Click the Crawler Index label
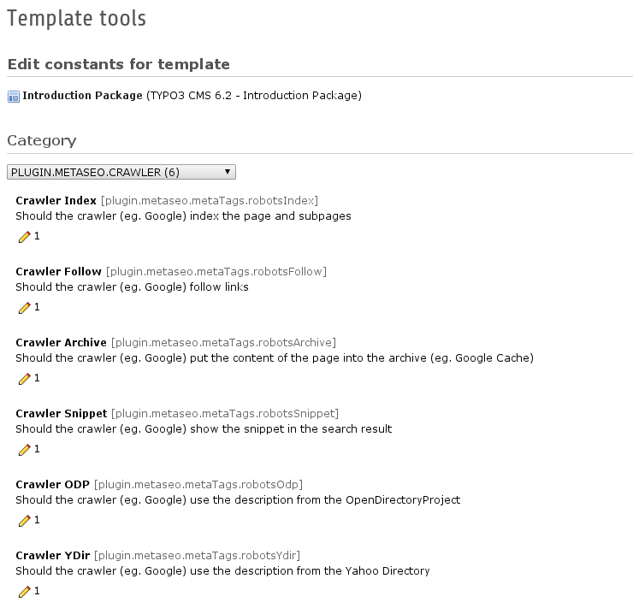Screen dimensions: 633x614 (x=56, y=201)
